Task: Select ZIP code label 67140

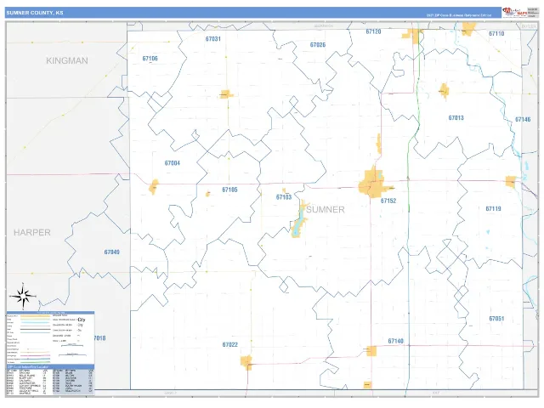Action: (396, 341)
